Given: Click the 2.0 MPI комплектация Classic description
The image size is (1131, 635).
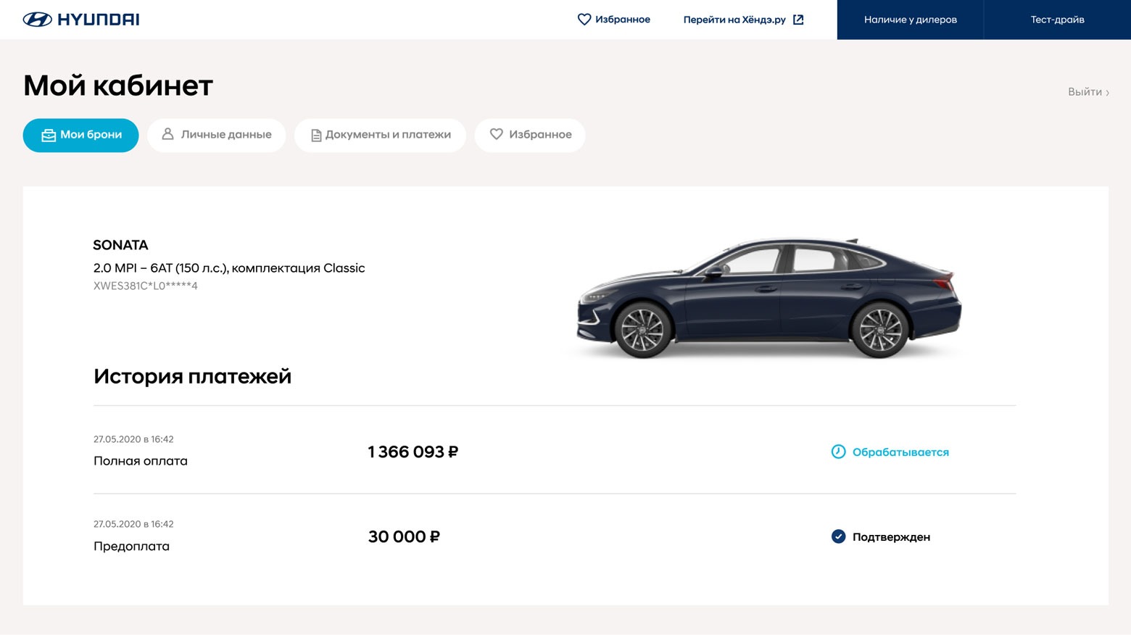Looking at the screenshot, I should (229, 268).
